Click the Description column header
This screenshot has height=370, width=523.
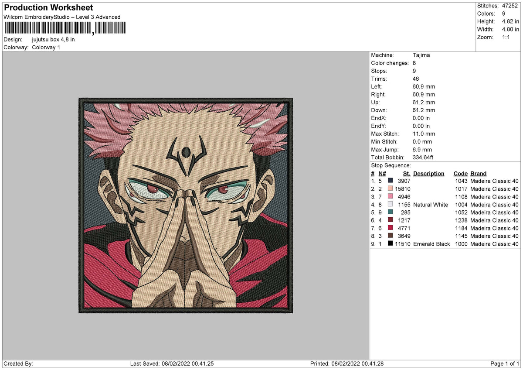click(x=429, y=174)
